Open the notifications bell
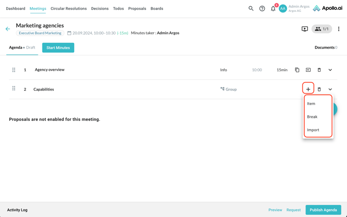Viewport: 347px width, 217px height. pyautogui.click(x=273, y=8)
